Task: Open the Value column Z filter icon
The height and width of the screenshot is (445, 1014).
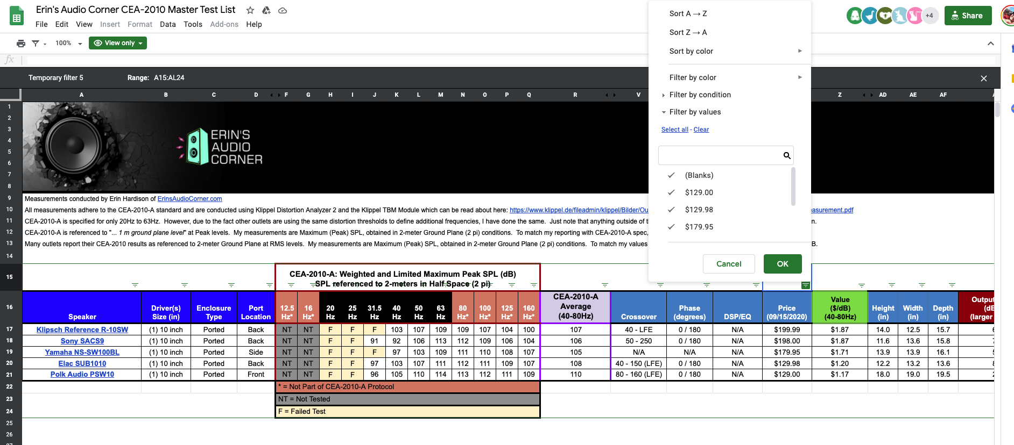Action: pyautogui.click(x=862, y=285)
